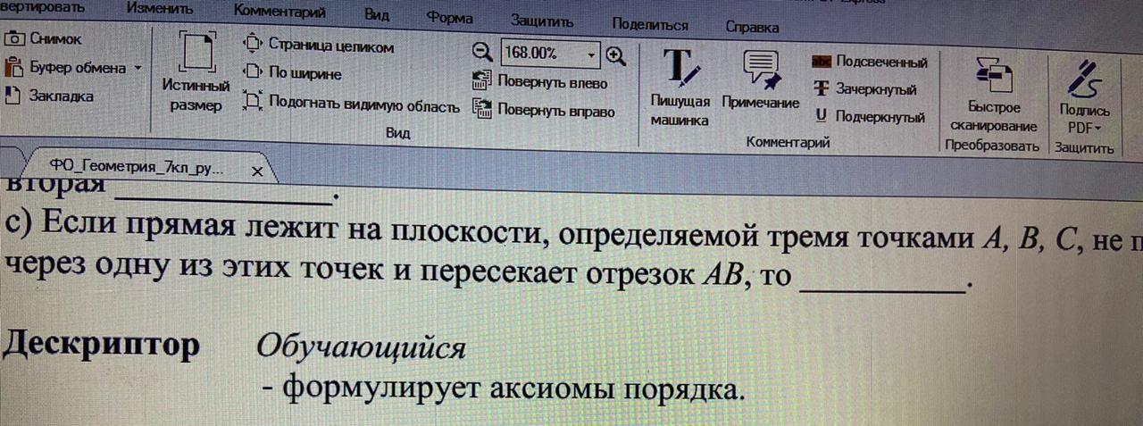
Task: Rotate page with Повернуть влево
Action: click(541, 83)
